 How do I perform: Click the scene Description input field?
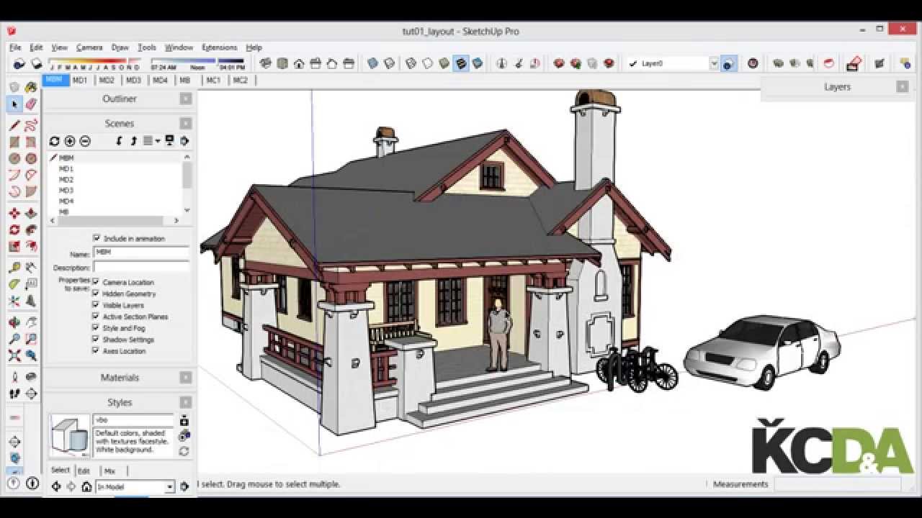(x=141, y=267)
